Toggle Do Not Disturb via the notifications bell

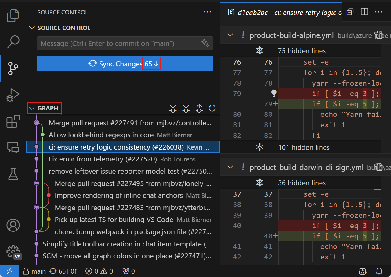point(379,271)
